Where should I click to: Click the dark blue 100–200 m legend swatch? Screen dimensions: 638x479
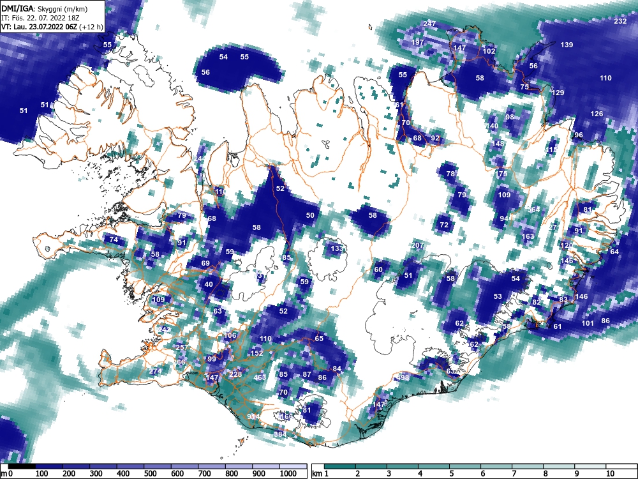(49, 467)
